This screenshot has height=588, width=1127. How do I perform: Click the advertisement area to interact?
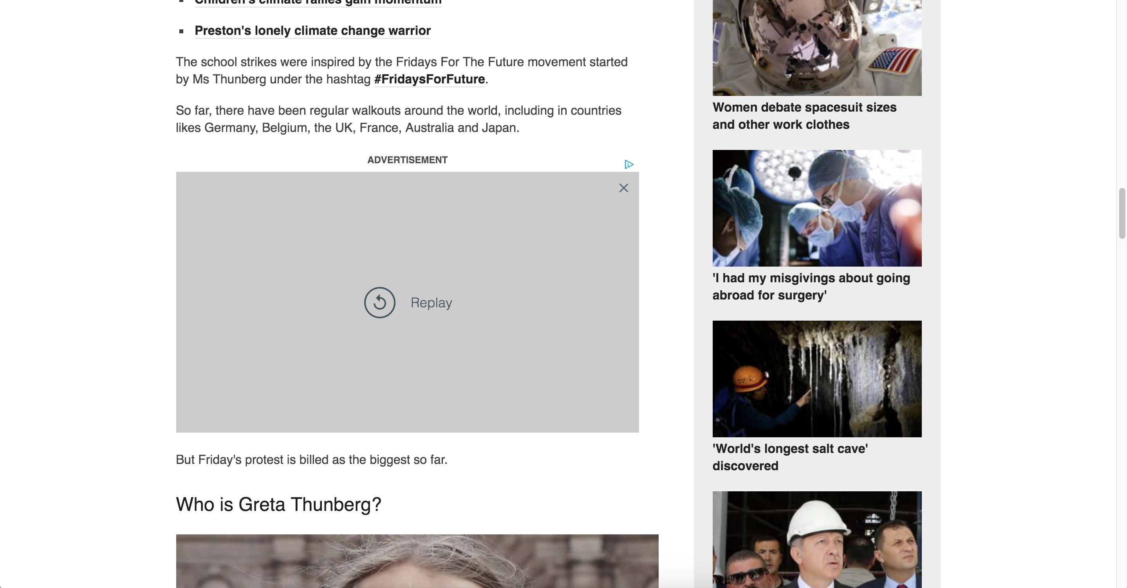coord(408,302)
